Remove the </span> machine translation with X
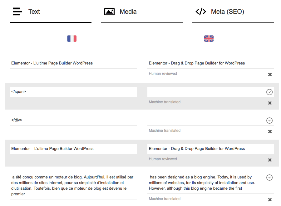Screen dimensions: 281x206 270,103
